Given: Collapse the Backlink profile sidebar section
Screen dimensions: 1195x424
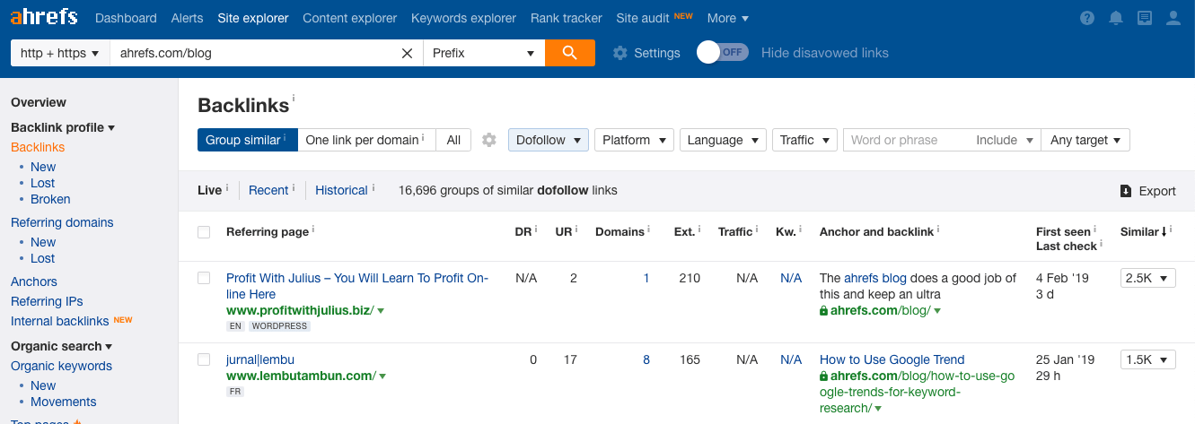Looking at the screenshot, I should (x=63, y=127).
